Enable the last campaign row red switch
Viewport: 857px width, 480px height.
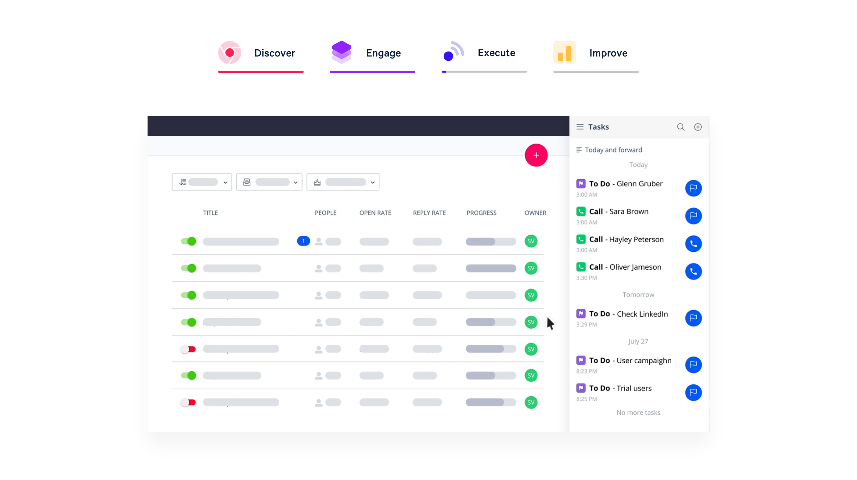coord(188,402)
